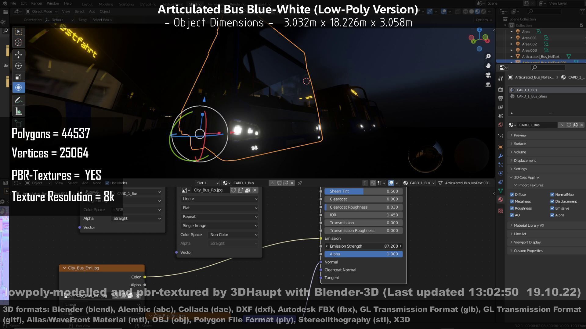Screen dimensions: 586x329
Task: Open the Modifiers wrench tab
Action: (x=501, y=156)
